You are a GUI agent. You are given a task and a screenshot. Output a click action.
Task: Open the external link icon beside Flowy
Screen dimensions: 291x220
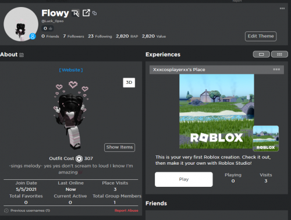[86, 13]
